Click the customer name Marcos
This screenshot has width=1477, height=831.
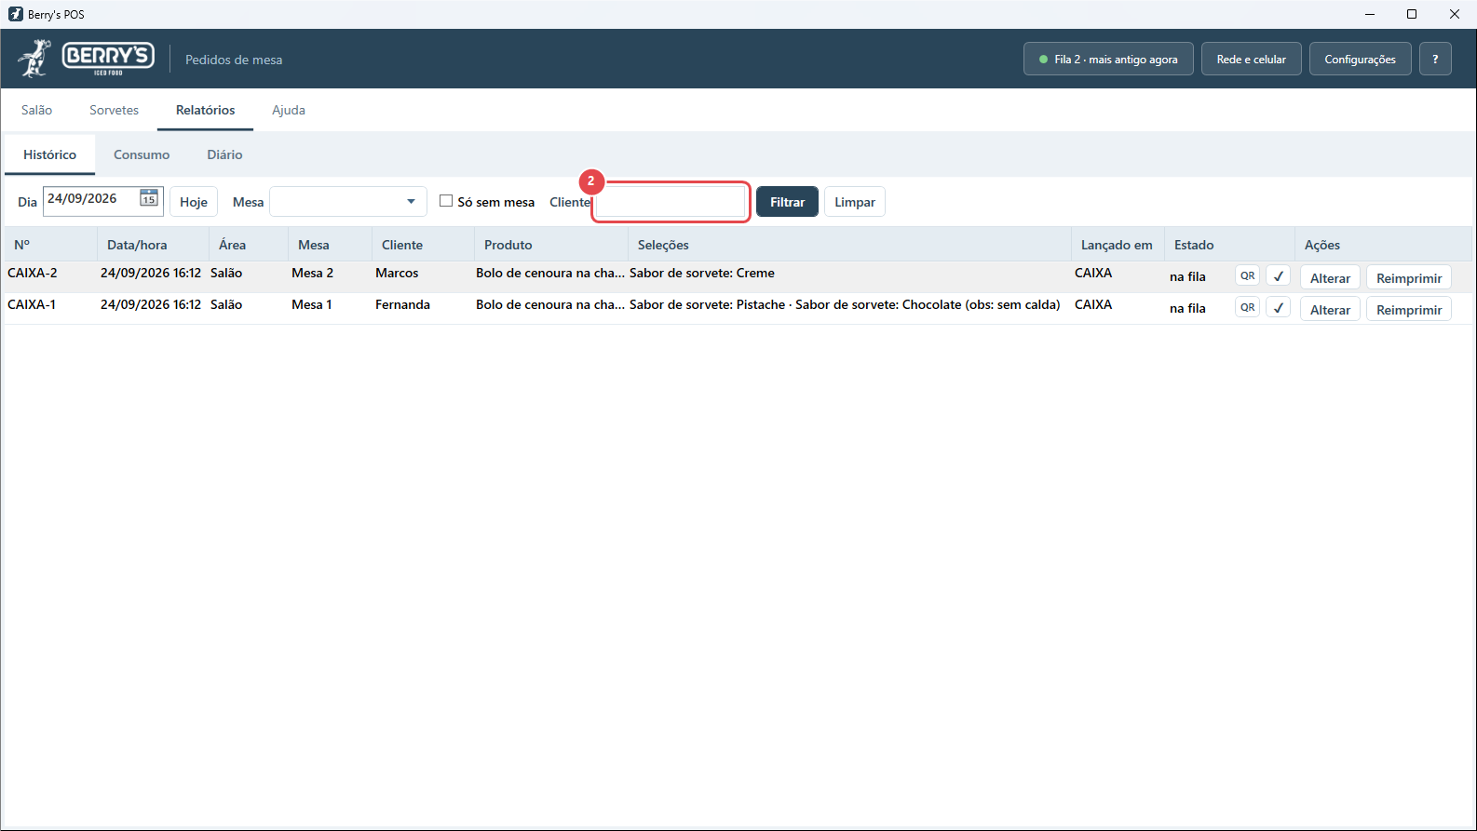397,273
